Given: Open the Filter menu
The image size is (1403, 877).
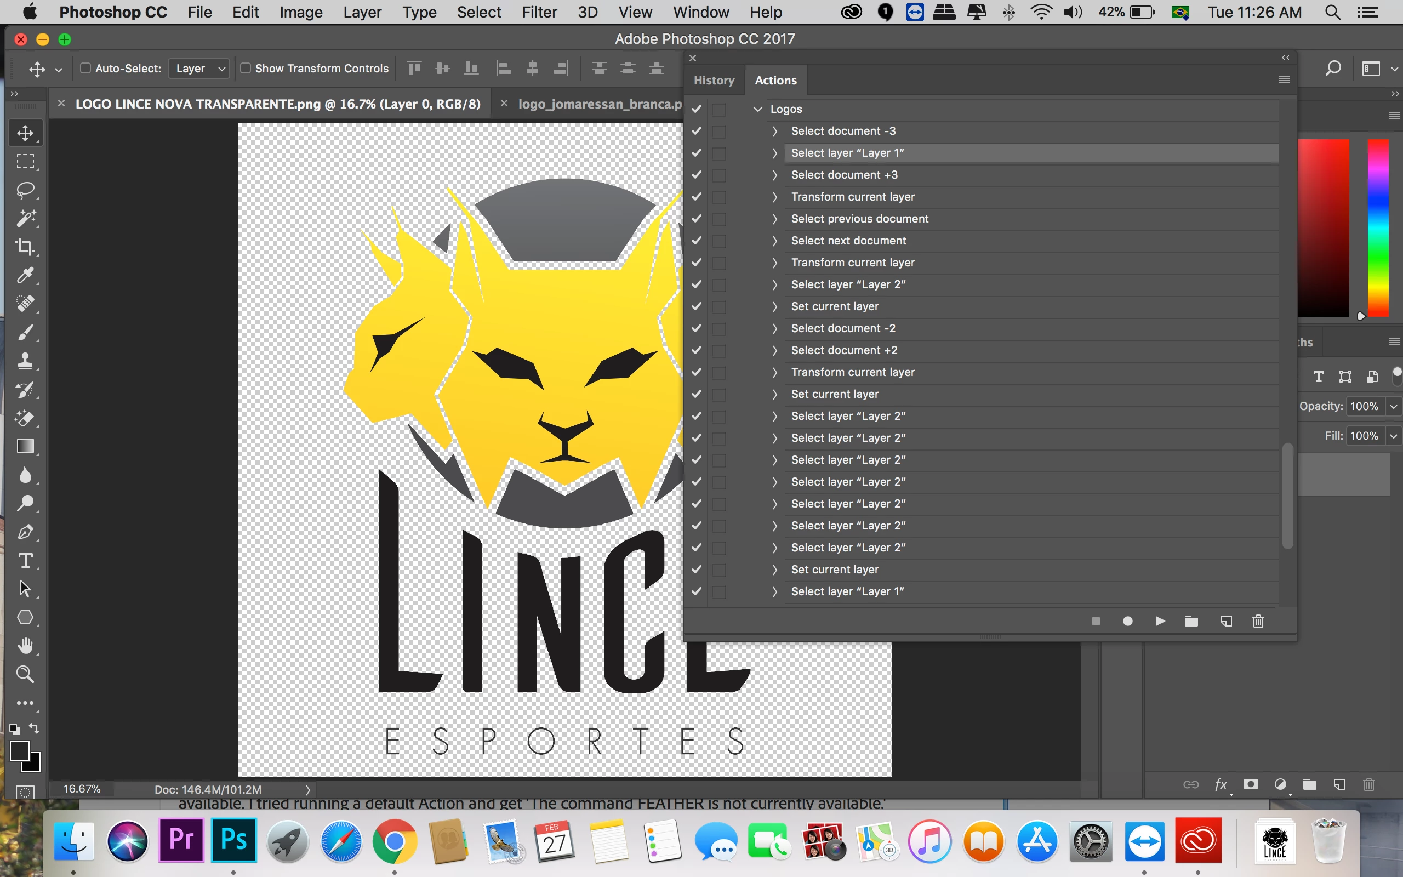Looking at the screenshot, I should 539,12.
